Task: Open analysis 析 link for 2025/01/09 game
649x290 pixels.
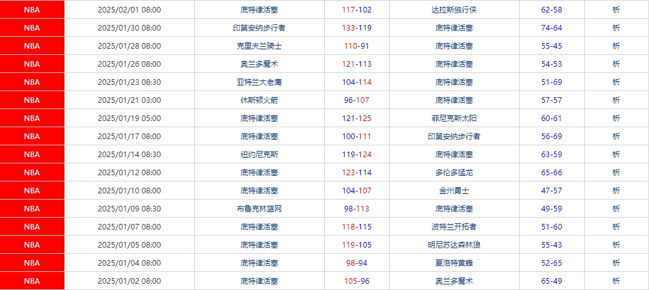Action: (x=617, y=209)
